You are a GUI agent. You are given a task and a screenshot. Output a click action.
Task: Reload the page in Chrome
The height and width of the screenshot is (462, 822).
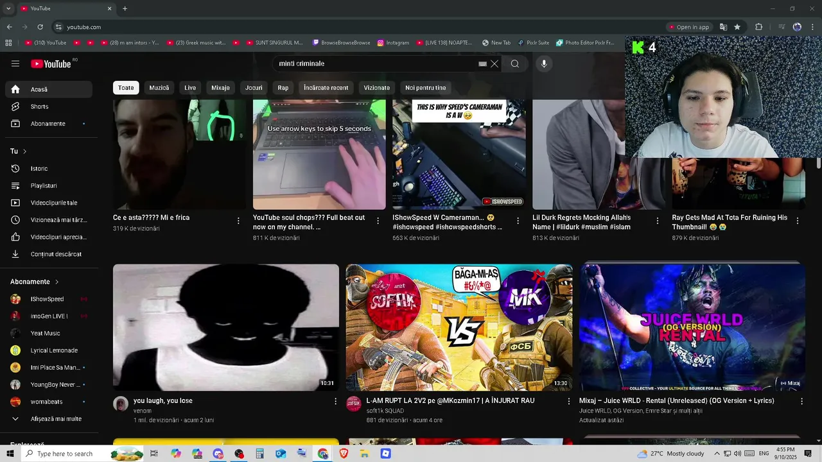coord(40,27)
